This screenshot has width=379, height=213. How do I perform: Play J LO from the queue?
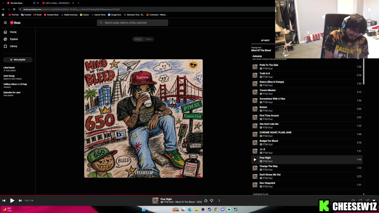(x=307, y=151)
